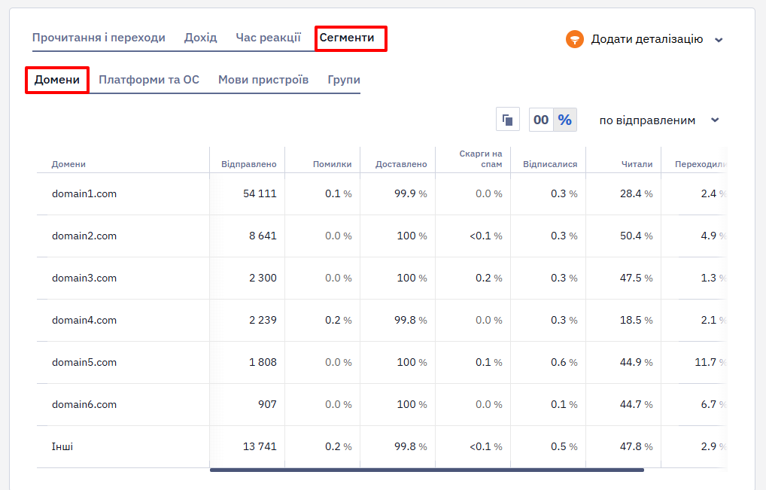Click the sent value '8 641'
Screen dimensions: 766x490
[x=263, y=236]
